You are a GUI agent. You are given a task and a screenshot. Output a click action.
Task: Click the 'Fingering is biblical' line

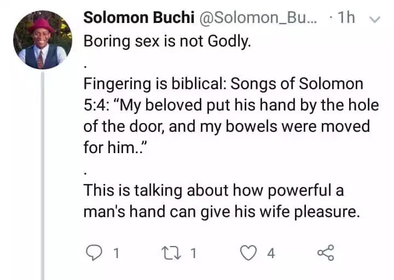coord(223,84)
